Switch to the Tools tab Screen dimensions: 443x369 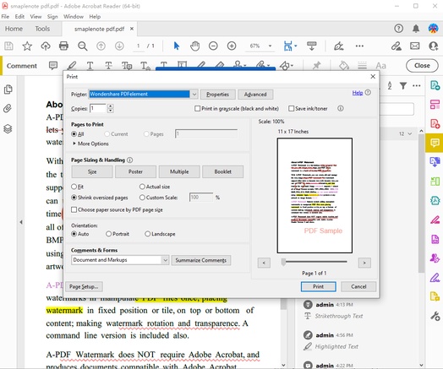click(42, 29)
